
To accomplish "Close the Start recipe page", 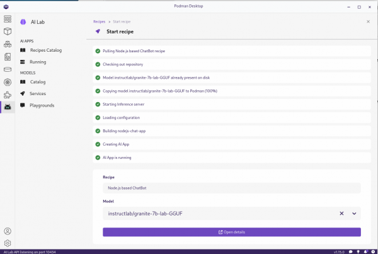I will 368,21.
